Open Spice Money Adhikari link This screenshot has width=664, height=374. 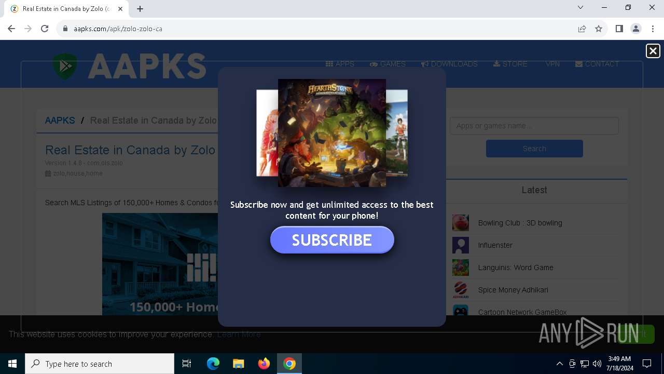pyautogui.click(x=513, y=290)
